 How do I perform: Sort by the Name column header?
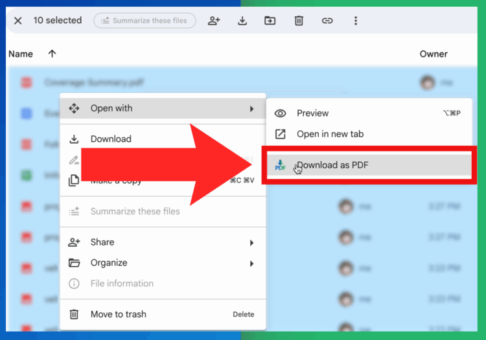(x=21, y=54)
